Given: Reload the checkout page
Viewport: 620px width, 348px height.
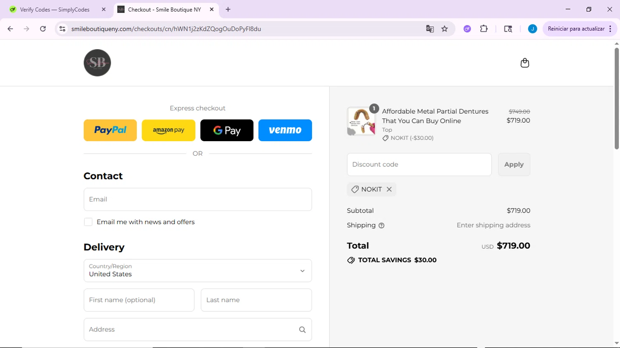Looking at the screenshot, I should [43, 29].
